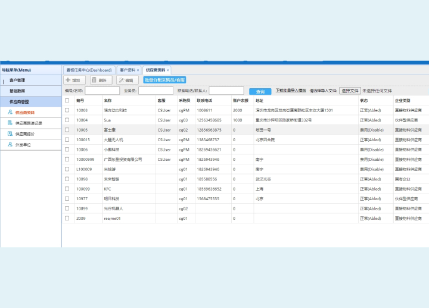Close the 客户资料 tab with its x
The width and height of the screenshot is (429, 308).
tap(138, 70)
